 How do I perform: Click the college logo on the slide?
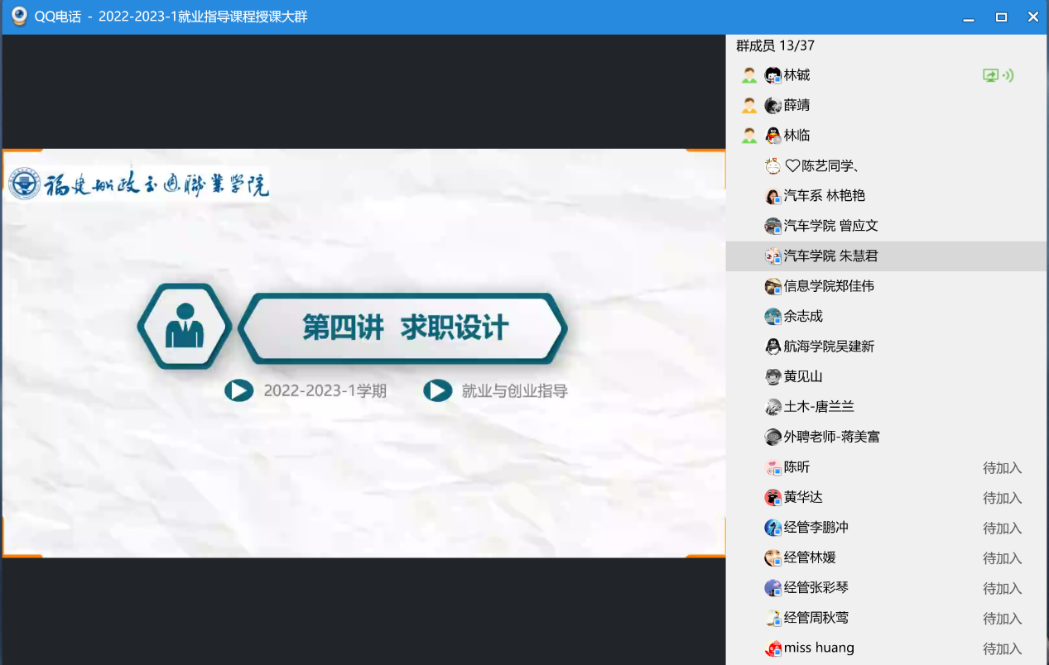(x=139, y=184)
